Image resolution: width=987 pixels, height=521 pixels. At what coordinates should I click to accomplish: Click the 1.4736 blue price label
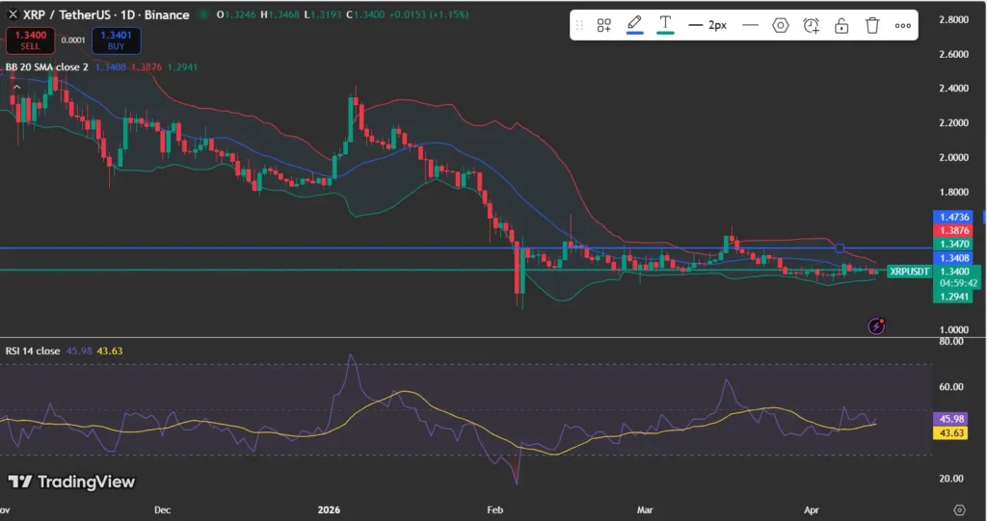pos(954,217)
